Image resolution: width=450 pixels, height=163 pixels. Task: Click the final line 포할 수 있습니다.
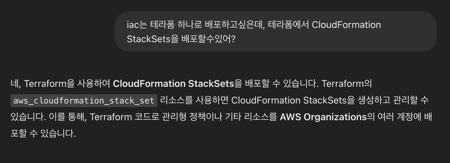pos(43,134)
